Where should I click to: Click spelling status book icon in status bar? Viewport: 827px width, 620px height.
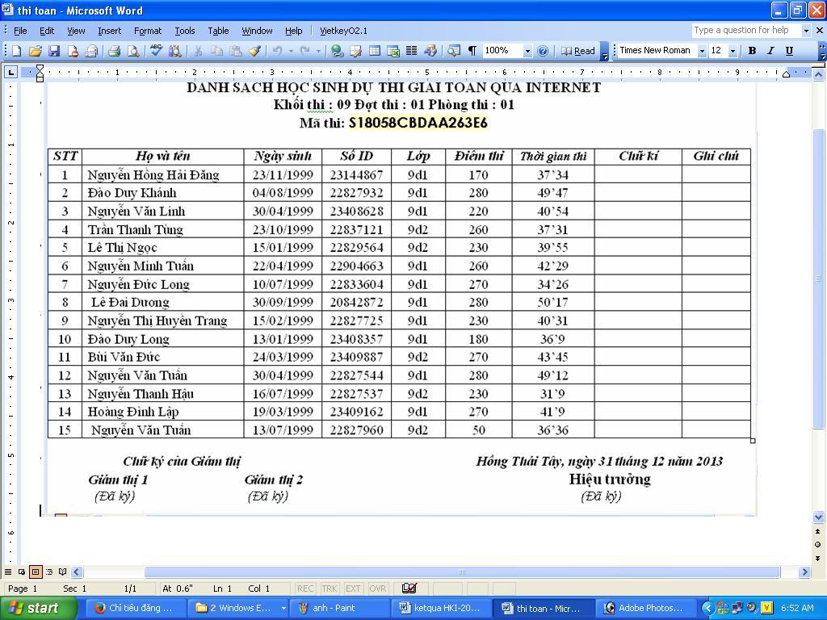click(409, 588)
